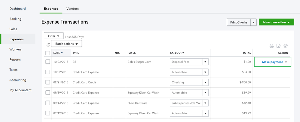
Task: Click the export icon above the table
Action: click(x=279, y=46)
